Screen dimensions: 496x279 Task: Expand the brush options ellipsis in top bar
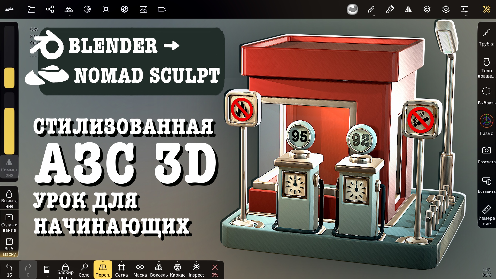click(373, 15)
